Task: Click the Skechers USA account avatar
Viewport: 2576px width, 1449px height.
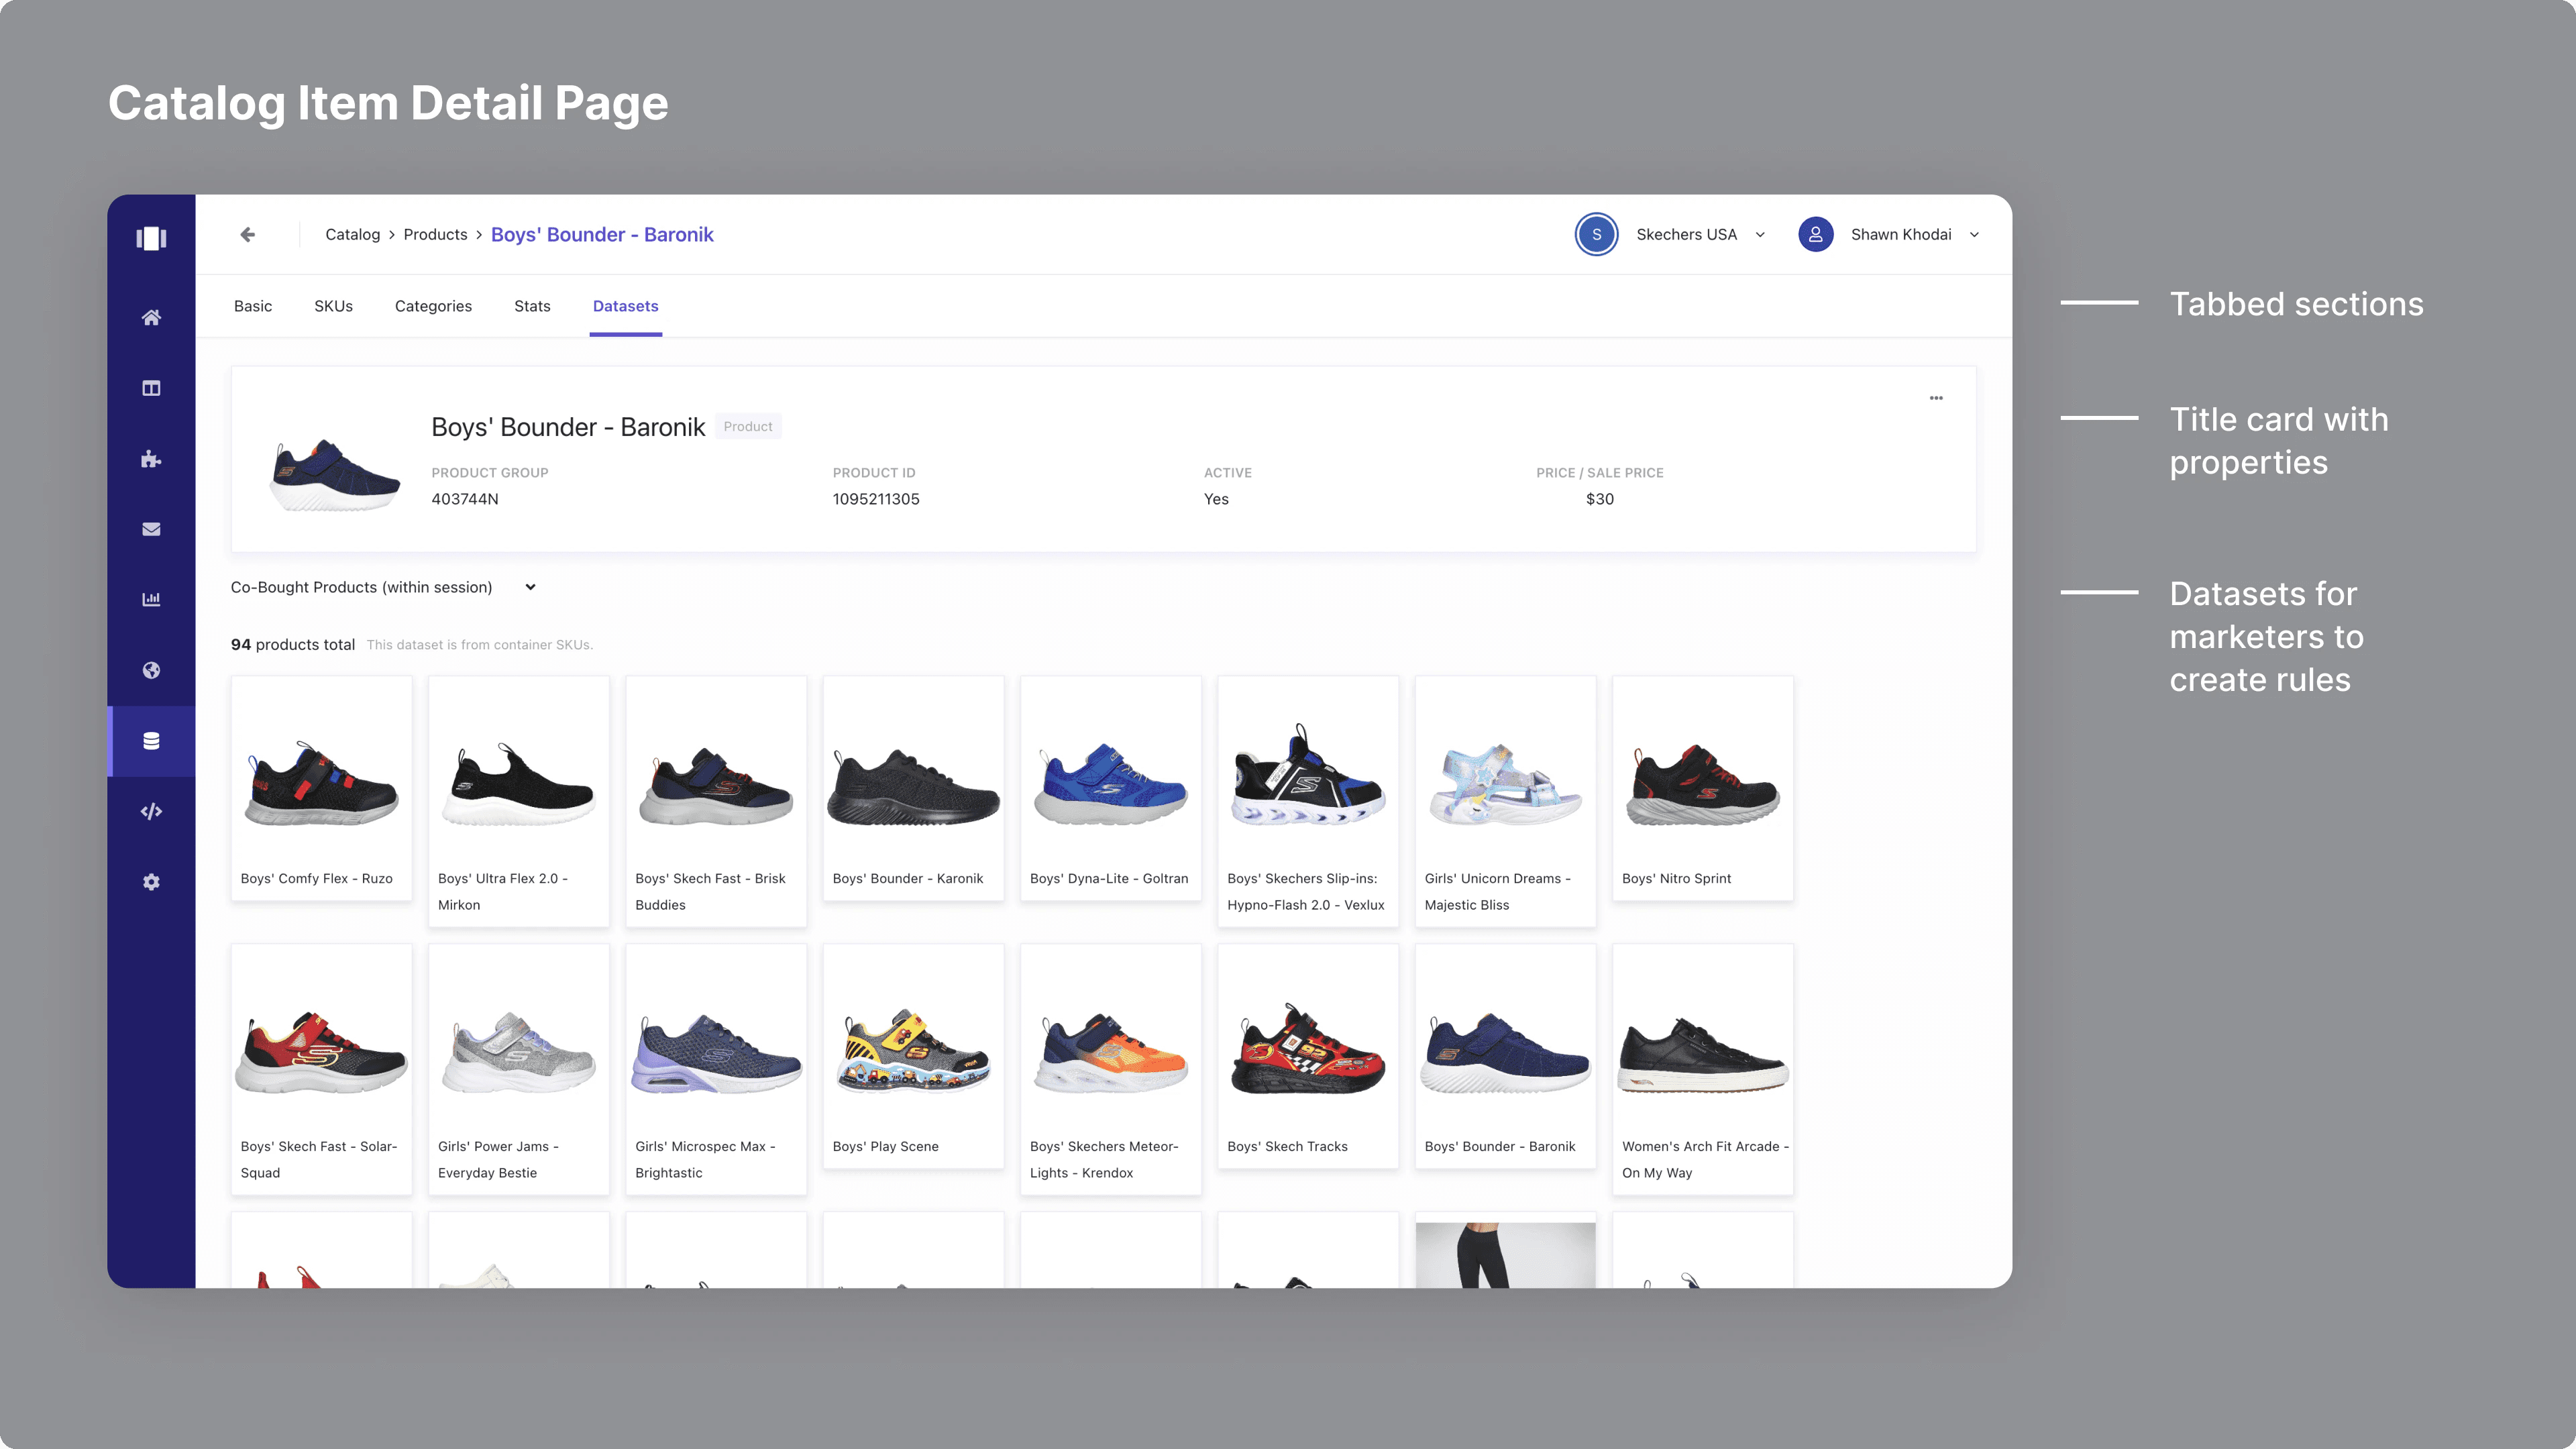Action: pos(1596,234)
